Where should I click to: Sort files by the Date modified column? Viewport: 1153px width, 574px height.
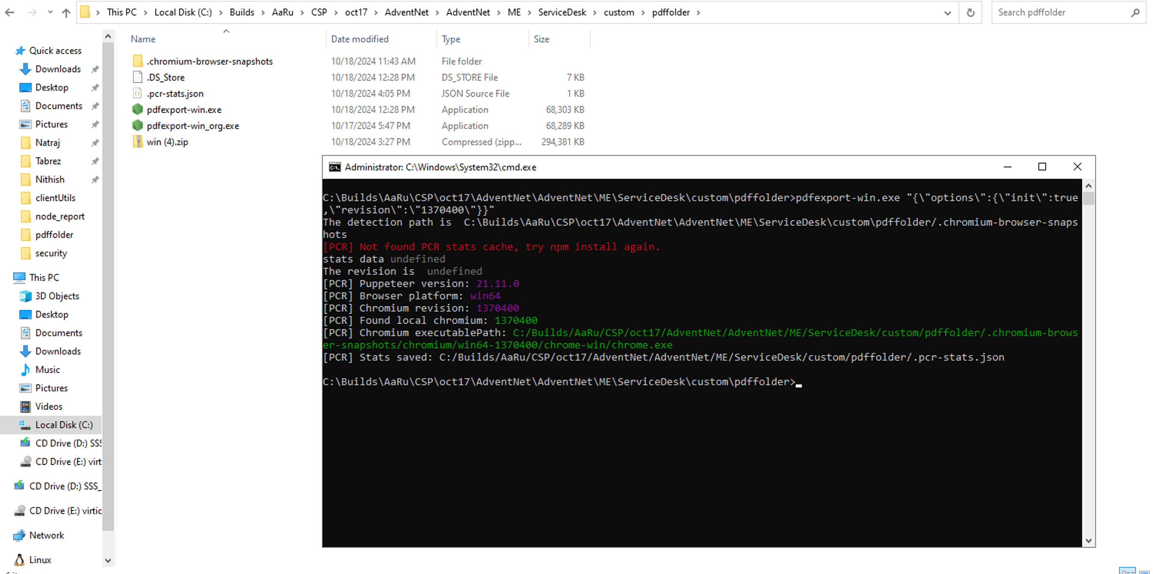pos(359,39)
